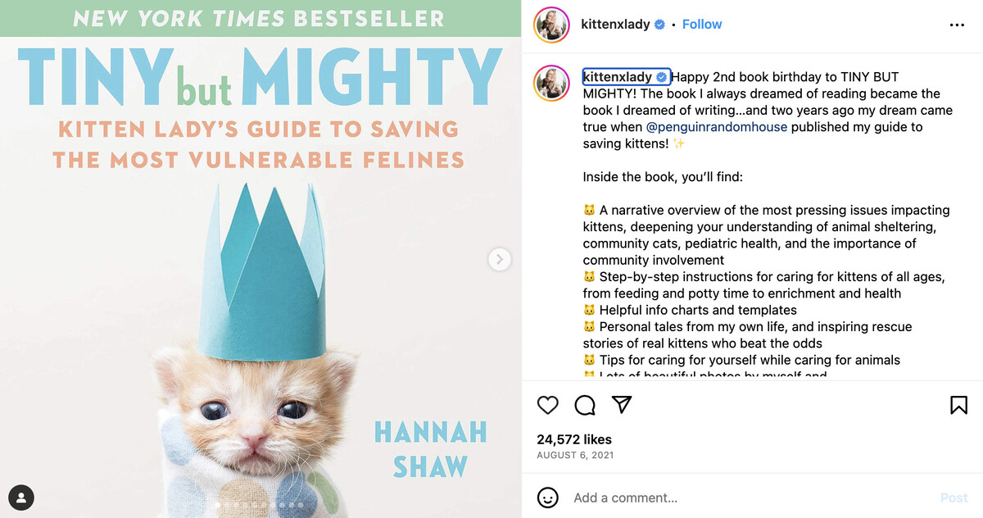
Task: Open the three-dot more options menu
Action: (957, 25)
